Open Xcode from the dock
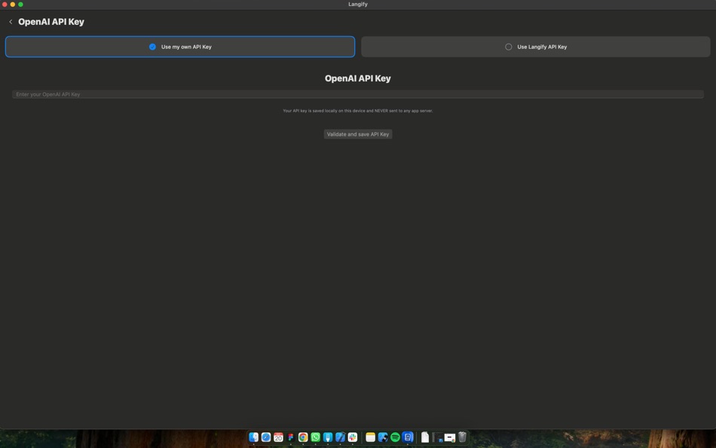The height and width of the screenshot is (448, 716). (340, 437)
